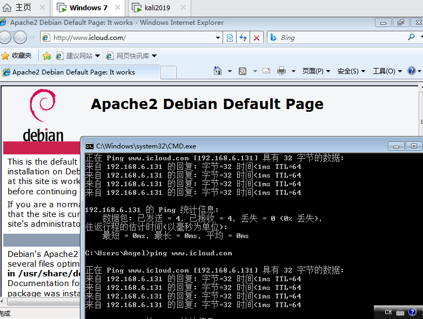Restore down the Internet Explorer window
Image resolution: width=423 pixels, height=319 pixels.
click(x=401, y=23)
